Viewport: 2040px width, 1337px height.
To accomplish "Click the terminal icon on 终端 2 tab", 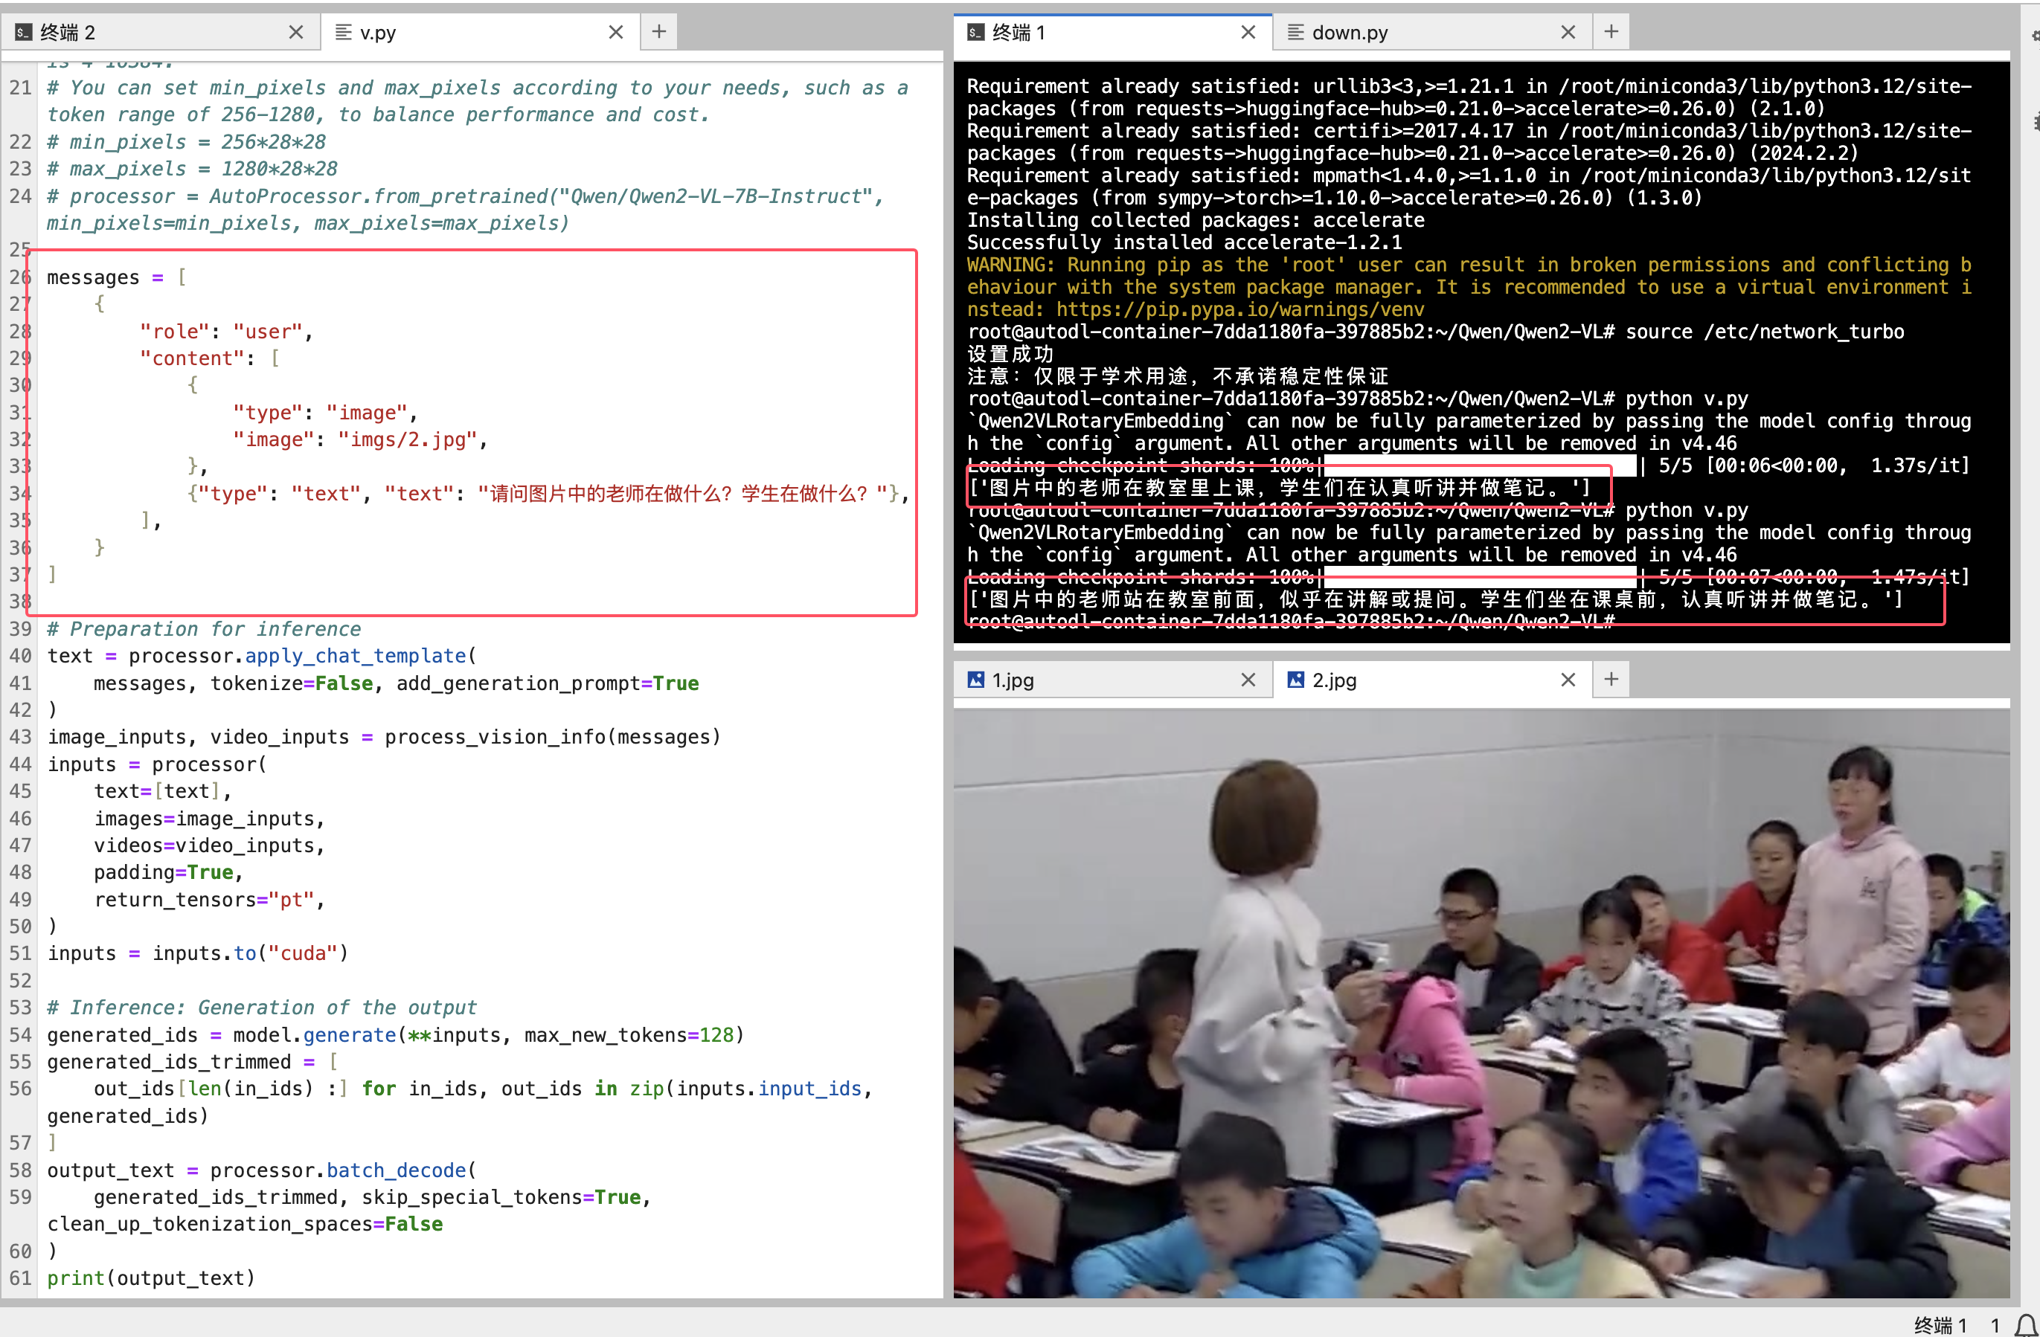I will (24, 33).
